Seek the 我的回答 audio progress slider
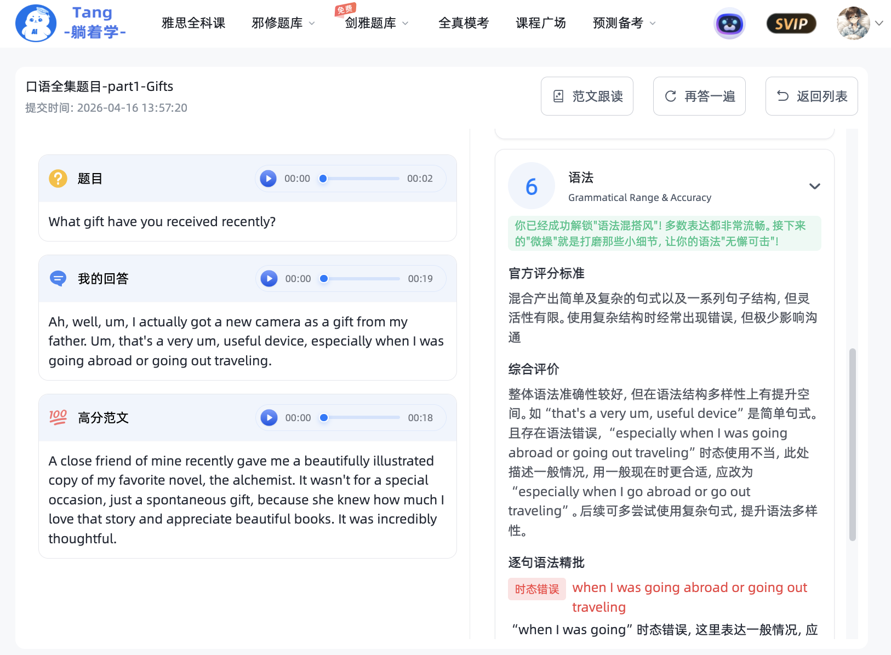 pos(360,279)
